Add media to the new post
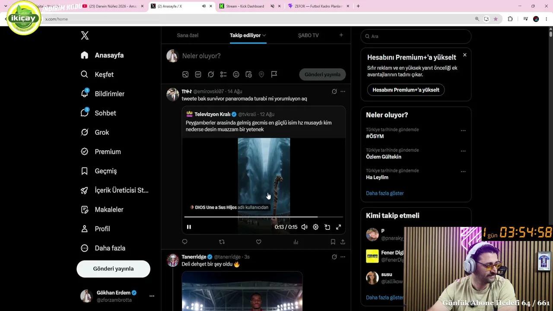Screen dimensions: 553x311 pyautogui.click(x=185, y=74)
